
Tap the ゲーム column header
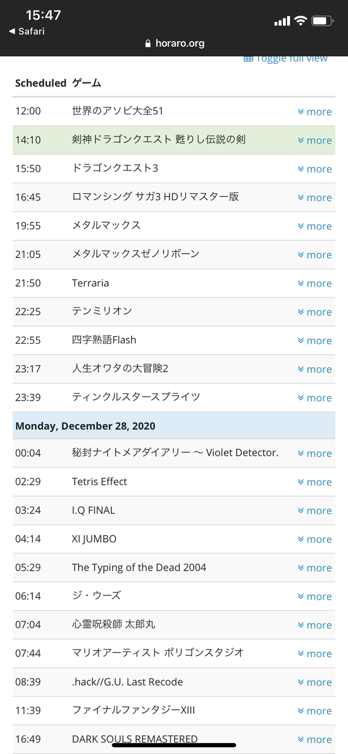point(86,83)
